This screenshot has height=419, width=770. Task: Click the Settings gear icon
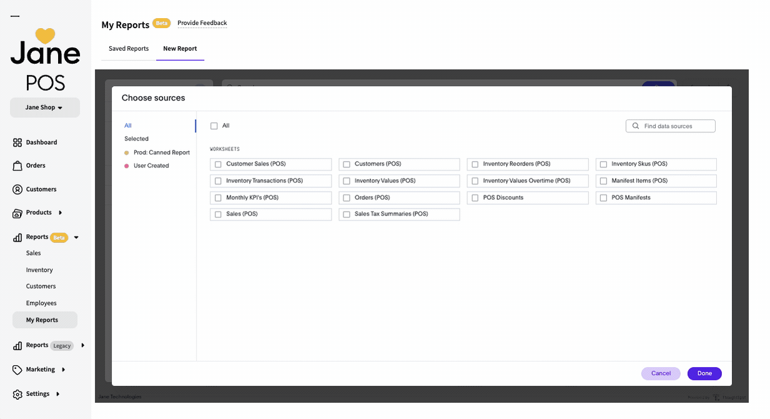point(17,394)
